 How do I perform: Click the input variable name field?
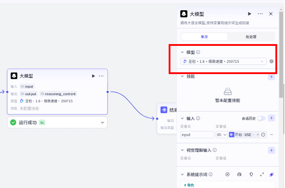197,134
